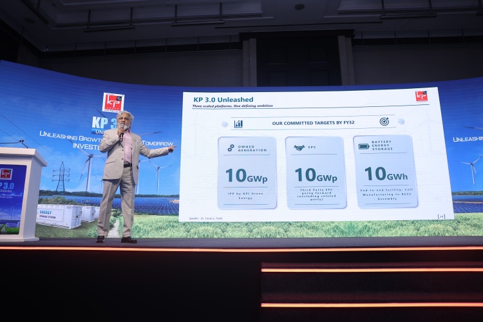
Task: Click the slide title KP 3.0 Unleashed
Action: [x=223, y=100]
